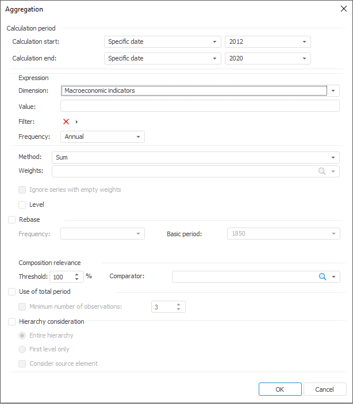The height and width of the screenshot is (409, 353).
Task: Click into the Value input field
Action: (199, 106)
